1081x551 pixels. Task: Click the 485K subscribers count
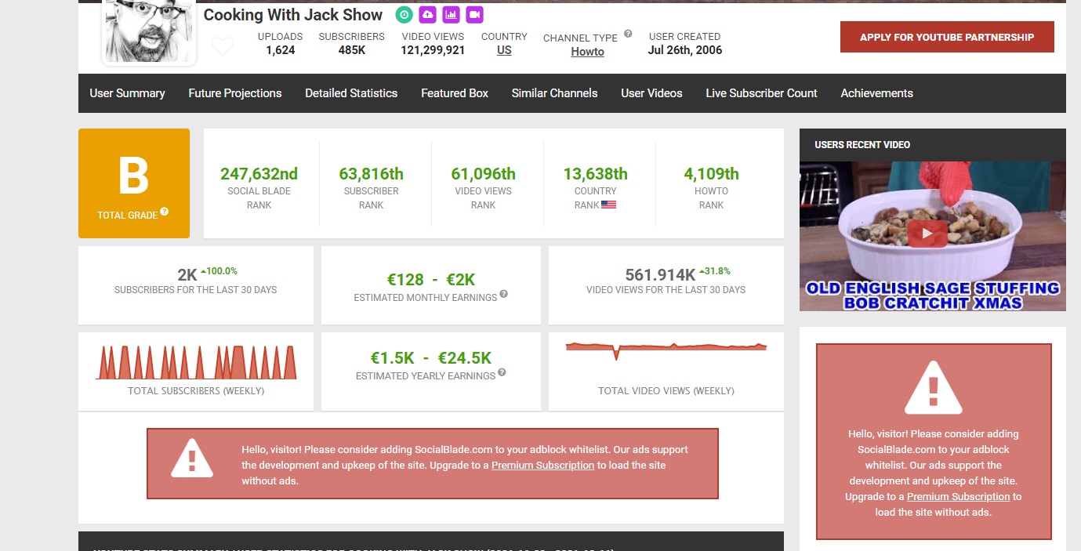point(351,50)
